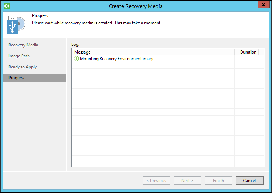The width and height of the screenshot is (272, 193).
Task: Click the Create Recovery Media title bar text
Action: [136, 6]
